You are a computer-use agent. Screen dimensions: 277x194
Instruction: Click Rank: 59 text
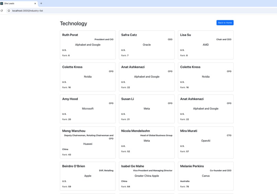66,186
